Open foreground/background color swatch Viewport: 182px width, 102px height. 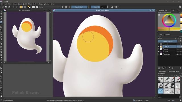[29, 7]
